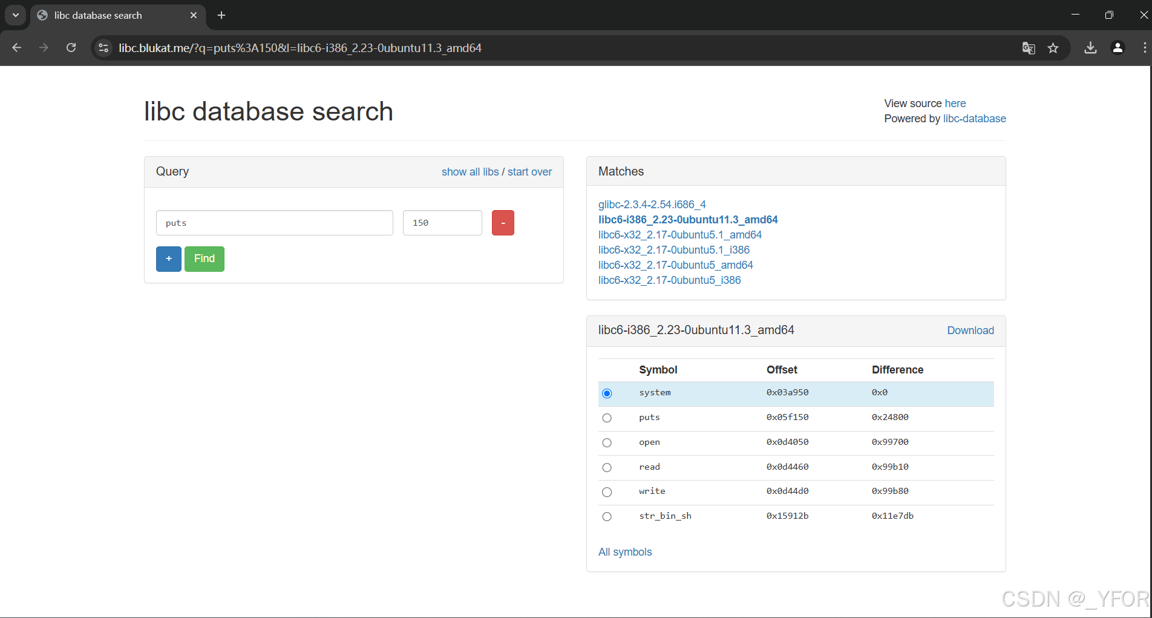Select the write symbol radio button
Viewport: 1152px width, 618px height.
607,491
